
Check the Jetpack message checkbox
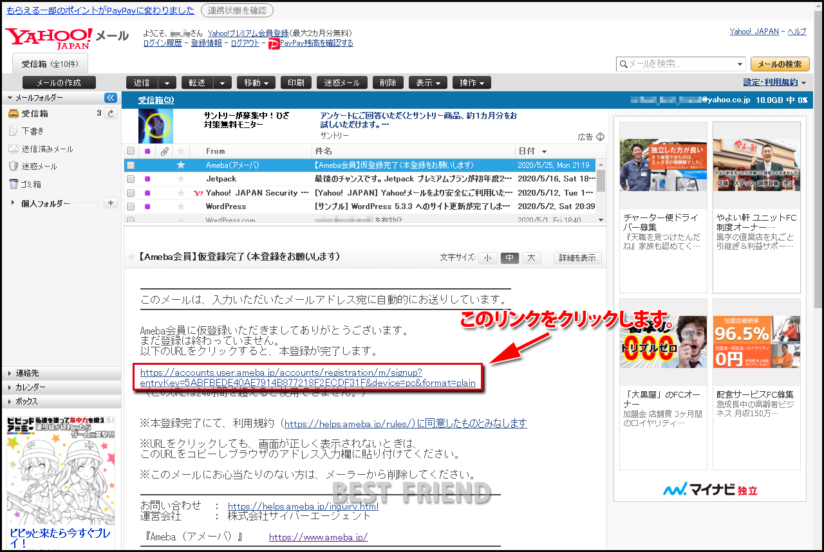(x=131, y=179)
